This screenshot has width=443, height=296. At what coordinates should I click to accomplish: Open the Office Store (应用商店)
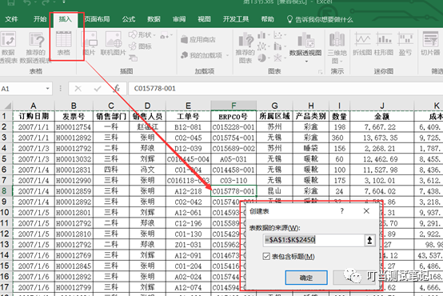coord(198,39)
